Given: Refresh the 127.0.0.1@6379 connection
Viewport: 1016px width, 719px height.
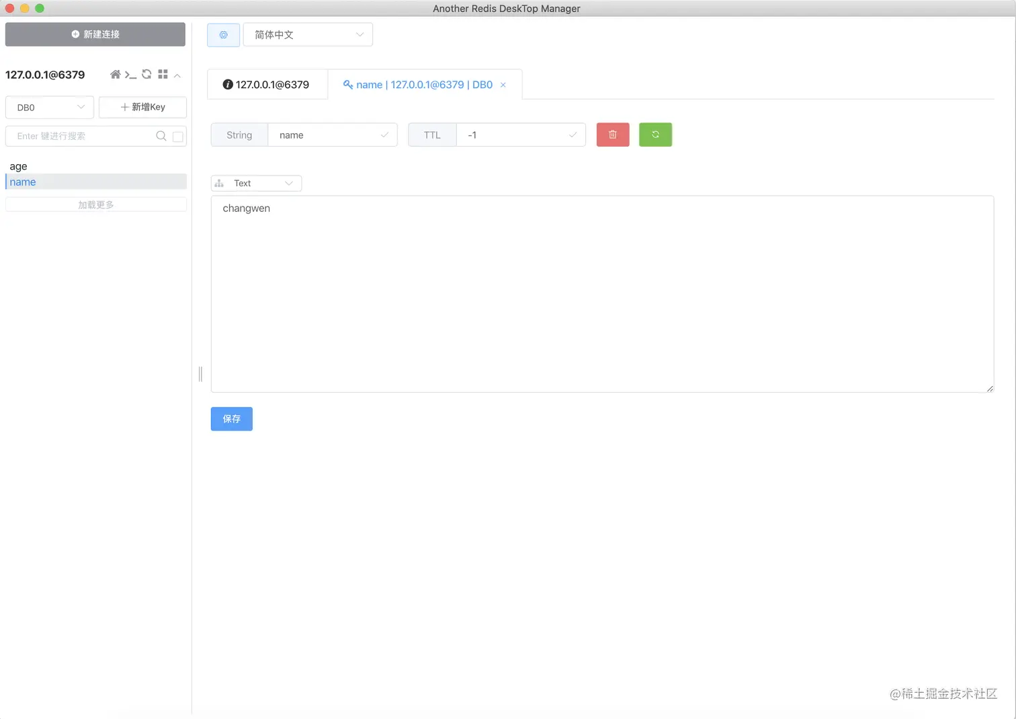Looking at the screenshot, I should point(146,74).
